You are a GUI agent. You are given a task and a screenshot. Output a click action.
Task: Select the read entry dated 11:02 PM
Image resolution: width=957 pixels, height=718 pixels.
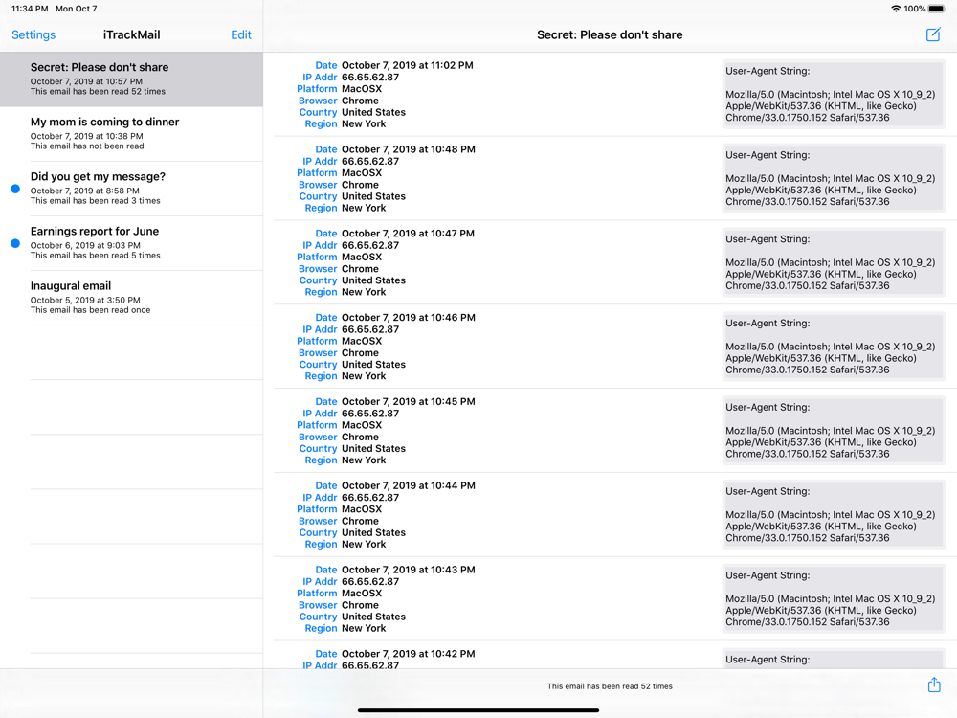610,94
